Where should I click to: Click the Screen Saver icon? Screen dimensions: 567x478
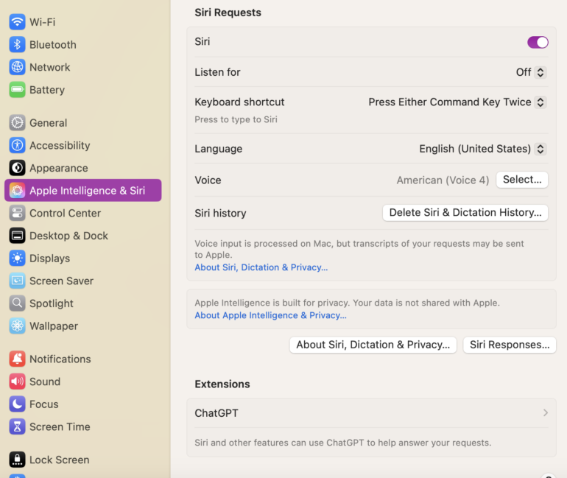tap(17, 281)
